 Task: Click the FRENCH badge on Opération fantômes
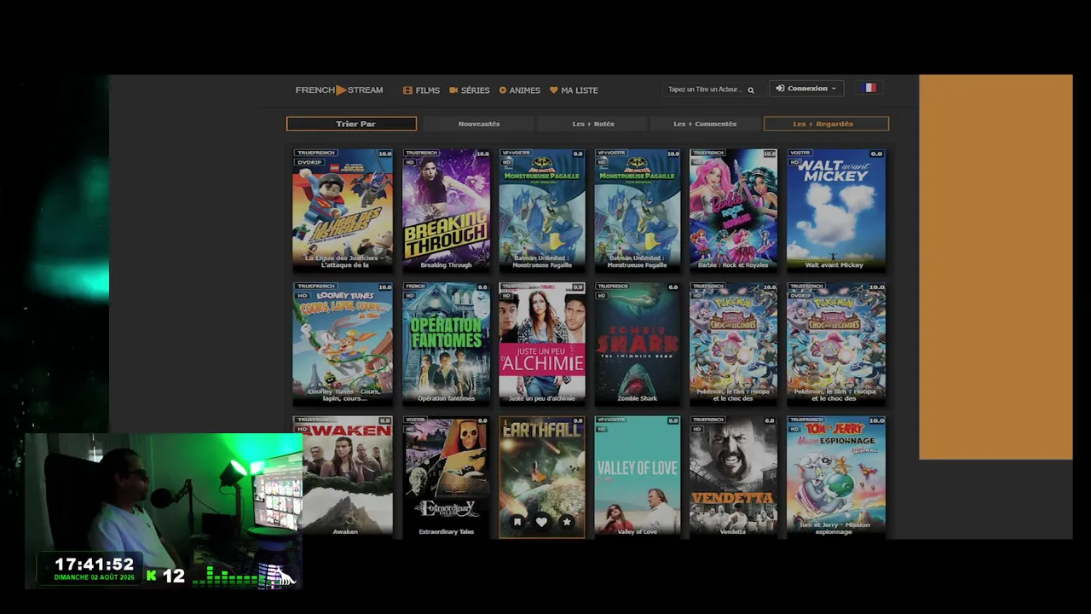[x=416, y=287]
